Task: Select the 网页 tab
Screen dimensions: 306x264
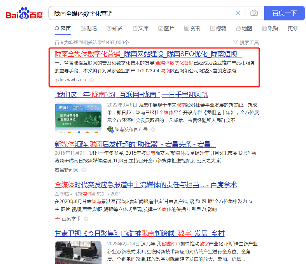Action: [x=63, y=29]
